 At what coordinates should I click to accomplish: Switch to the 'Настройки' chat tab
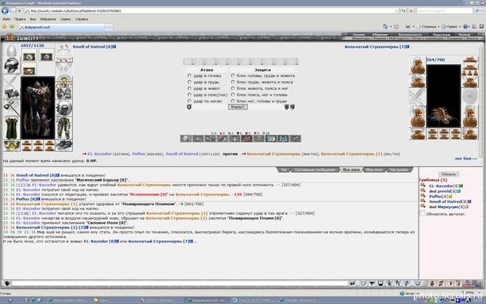[x=399, y=169]
